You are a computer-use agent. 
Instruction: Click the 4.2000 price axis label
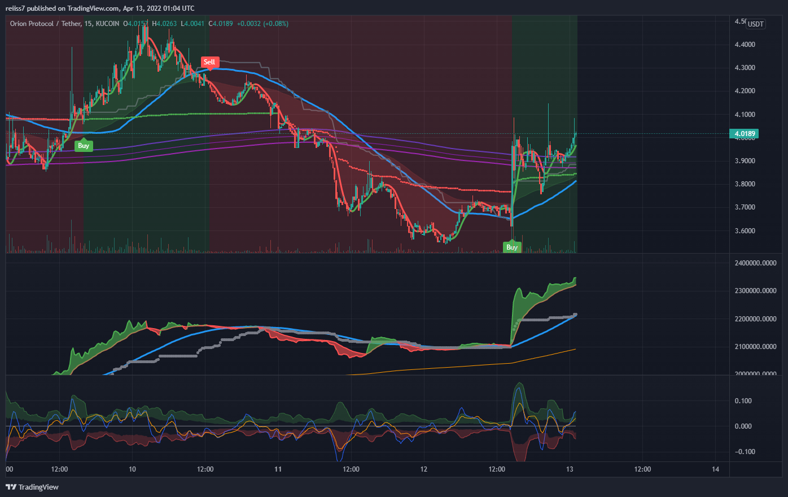[745, 91]
